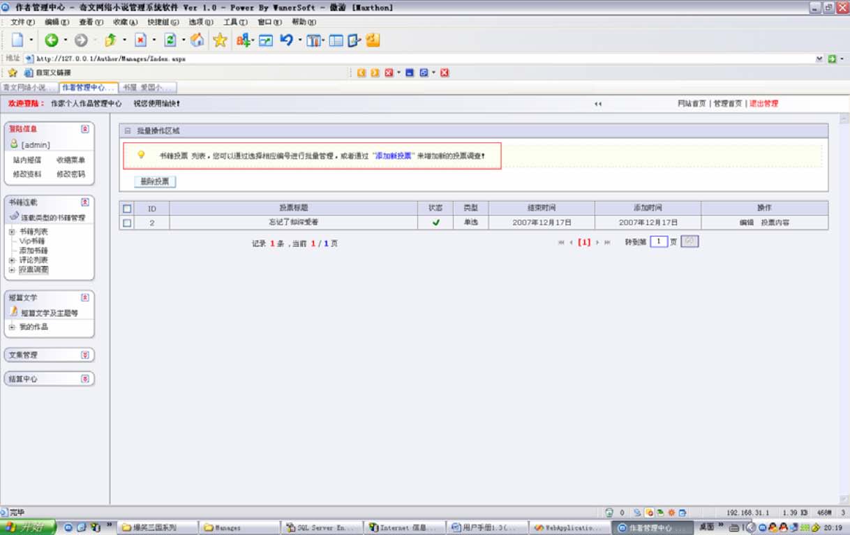
Task: Collapse the 书籍连载 panel with its arrow
Action: click(85, 202)
